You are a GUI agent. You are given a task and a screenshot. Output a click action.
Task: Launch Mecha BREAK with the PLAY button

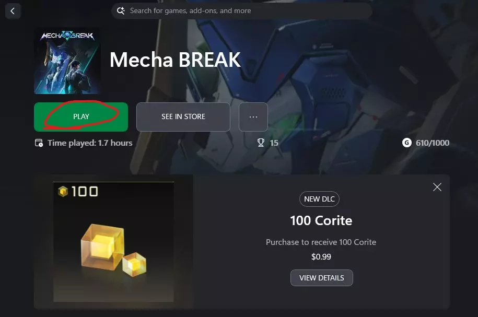81,117
